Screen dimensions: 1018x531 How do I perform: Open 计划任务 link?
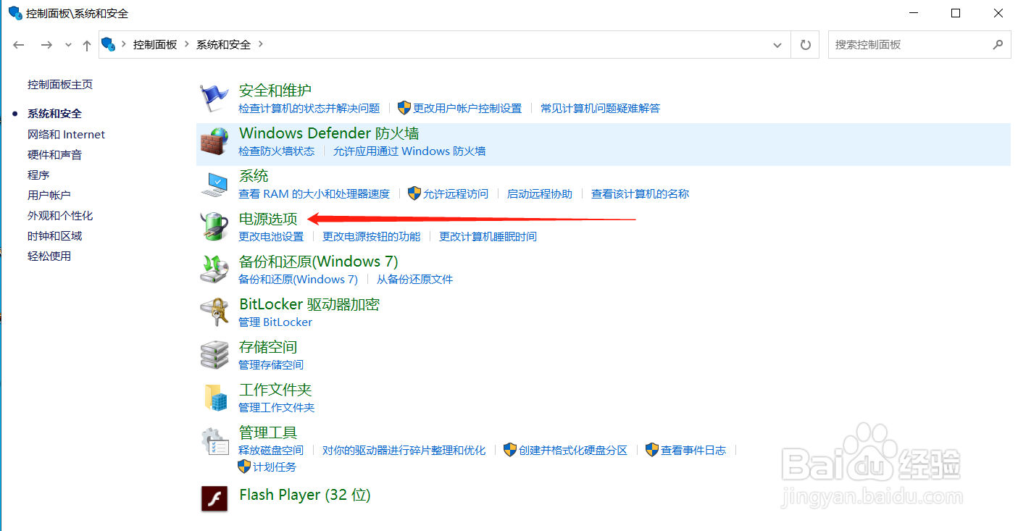point(275,467)
